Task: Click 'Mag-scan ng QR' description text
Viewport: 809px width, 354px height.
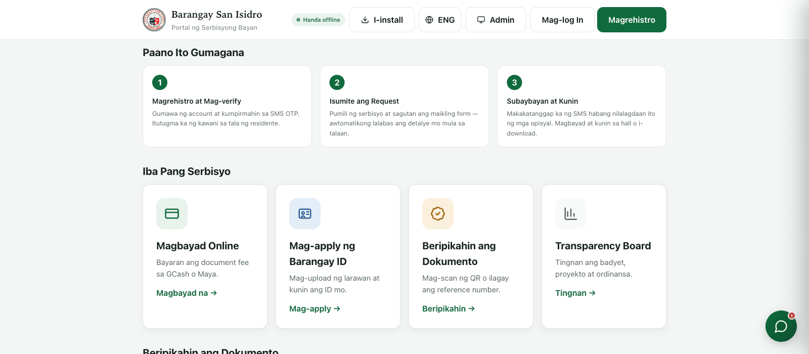Action: pos(466,284)
